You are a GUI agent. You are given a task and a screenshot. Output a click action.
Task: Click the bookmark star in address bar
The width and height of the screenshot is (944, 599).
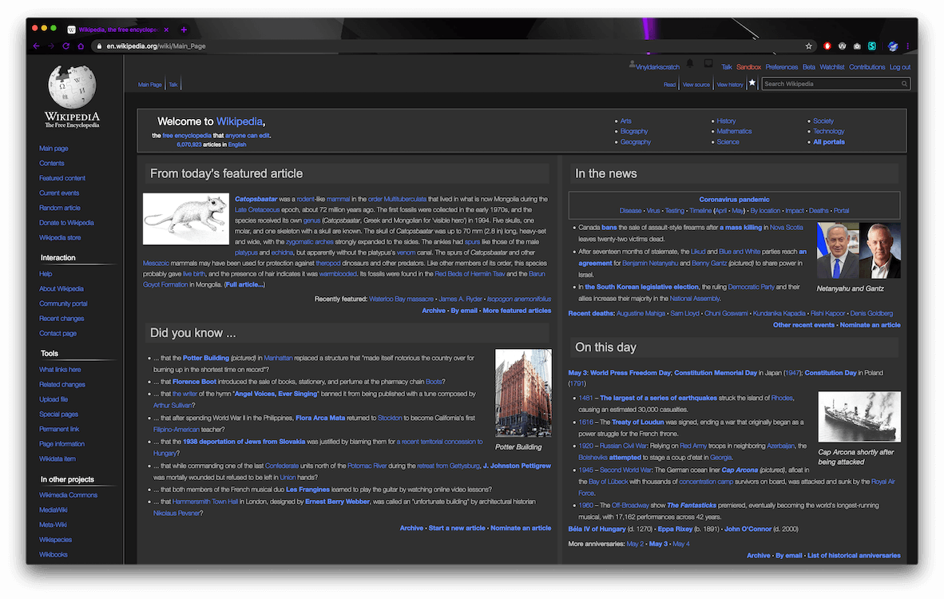tap(809, 46)
